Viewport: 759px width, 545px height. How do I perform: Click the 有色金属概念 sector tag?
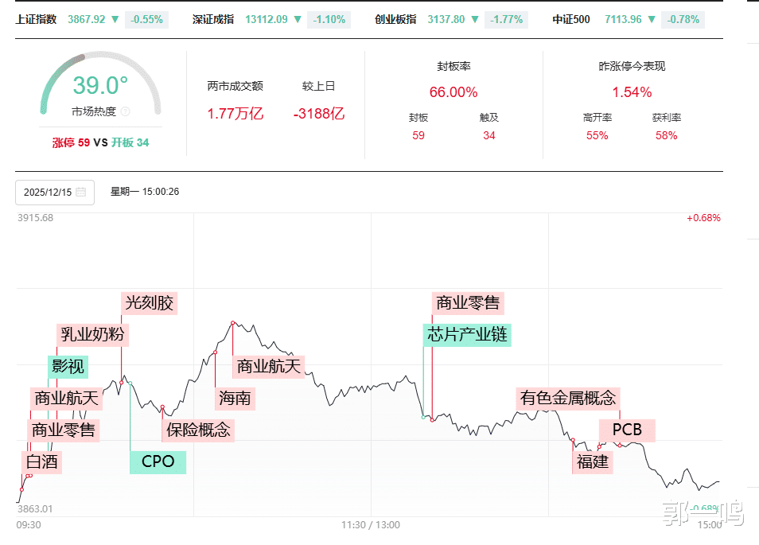pos(568,398)
